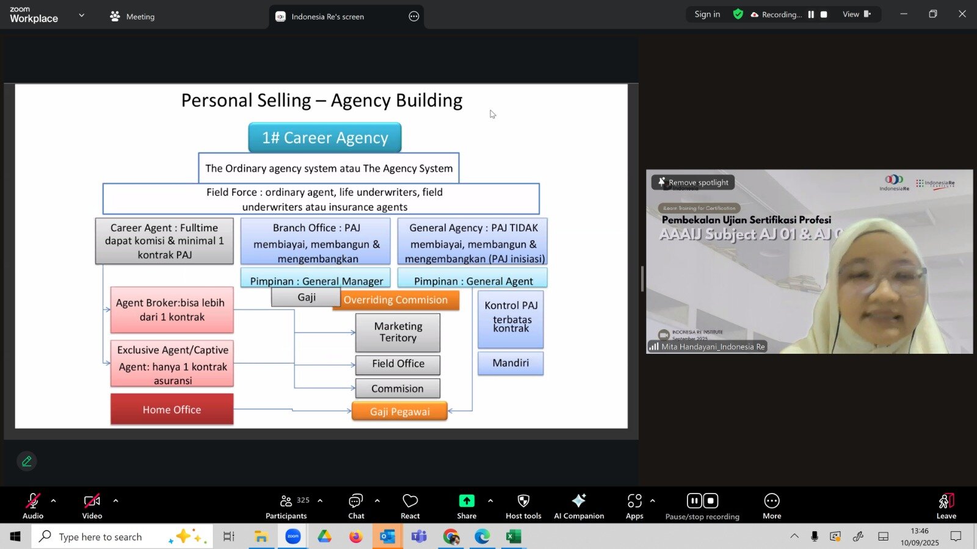This screenshot has width=977, height=549.
Task: Click Remove spotlight on the video
Action: 693,182
